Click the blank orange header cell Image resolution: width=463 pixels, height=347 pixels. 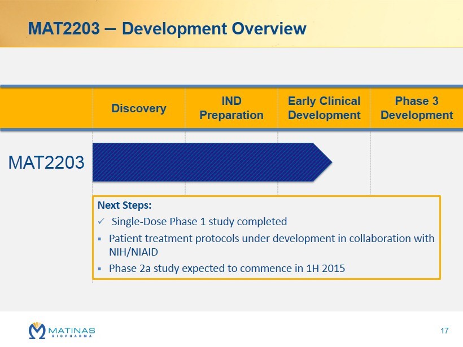(46, 108)
